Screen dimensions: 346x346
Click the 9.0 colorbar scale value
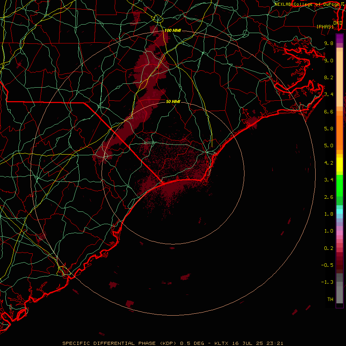(329, 60)
